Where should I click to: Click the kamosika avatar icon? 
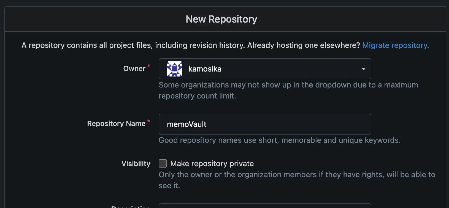pos(175,69)
